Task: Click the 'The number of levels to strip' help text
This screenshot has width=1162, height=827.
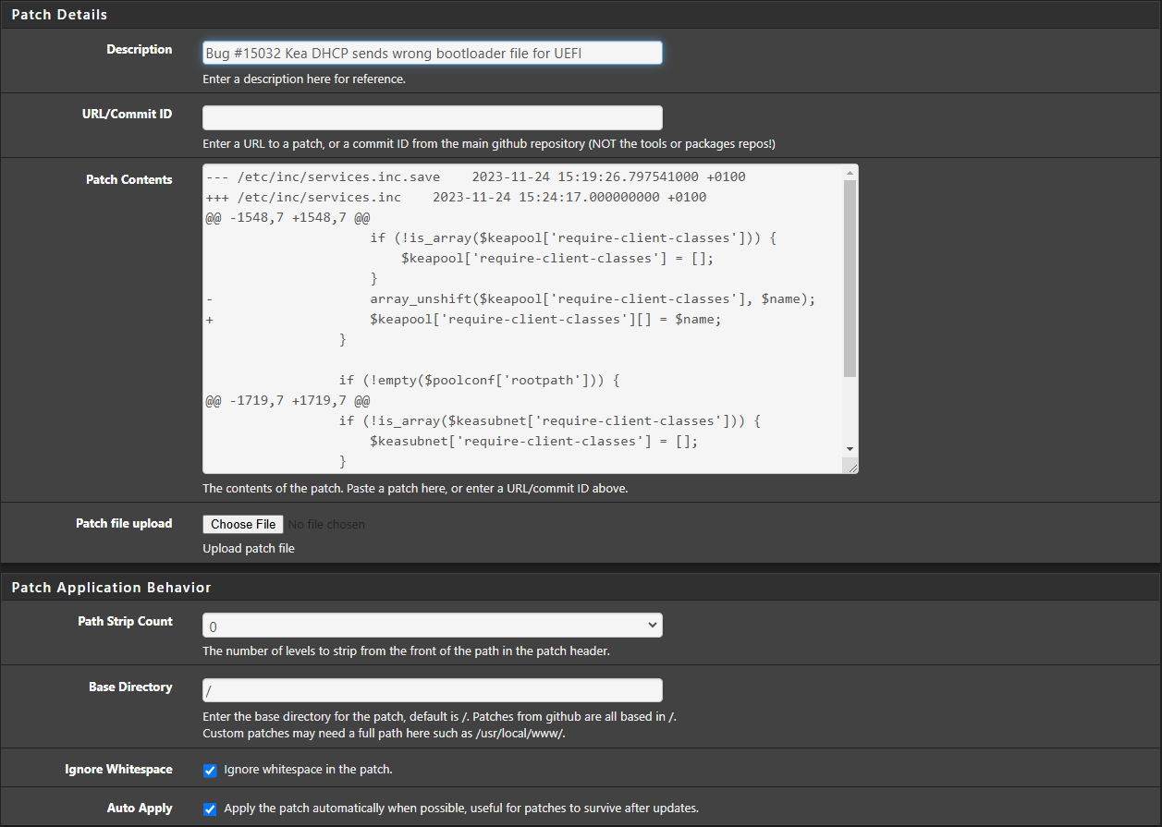Action: pos(406,651)
